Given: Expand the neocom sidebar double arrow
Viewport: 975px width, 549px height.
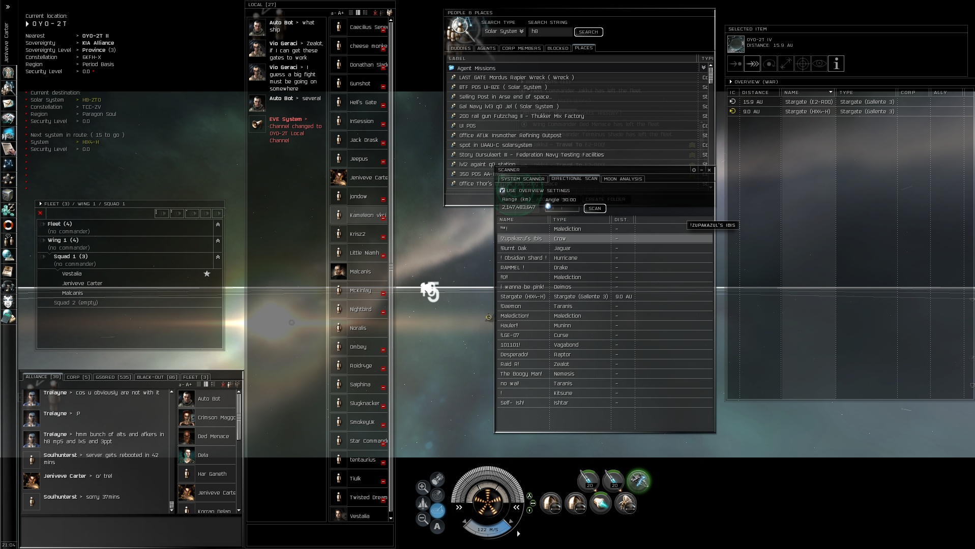Looking at the screenshot, I should pyautogui.click(x=8, y=7).
